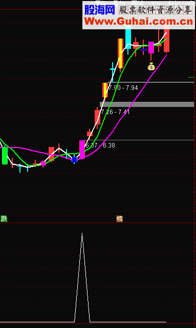196x328 pixels.
Task: Click the small blue dash marker on chart
Action: click(143, 50)
